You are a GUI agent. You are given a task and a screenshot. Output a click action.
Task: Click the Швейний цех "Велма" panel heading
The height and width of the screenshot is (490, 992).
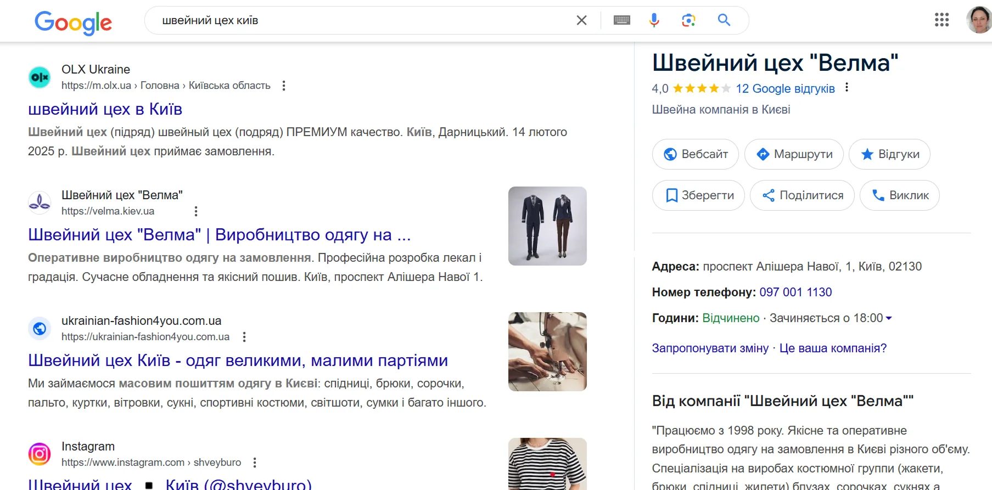coord(775,63)
